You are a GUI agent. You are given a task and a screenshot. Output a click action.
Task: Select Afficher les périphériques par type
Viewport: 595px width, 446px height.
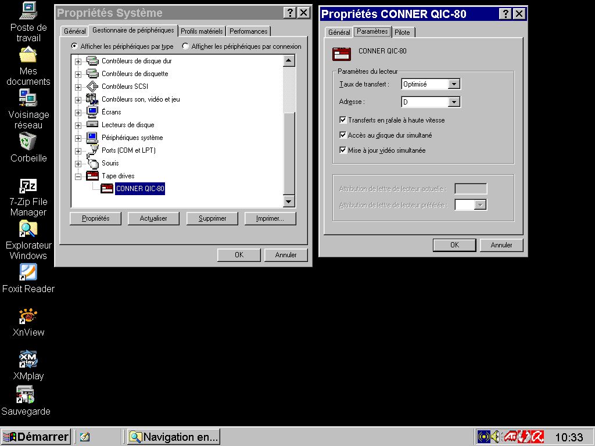click(123, 46)
